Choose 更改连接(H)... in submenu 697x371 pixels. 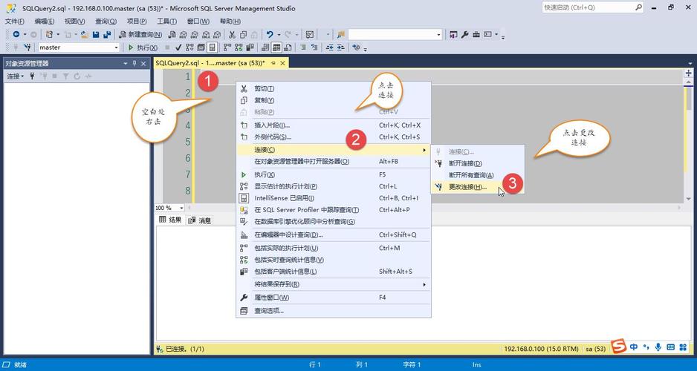click(x=478, y=187)
